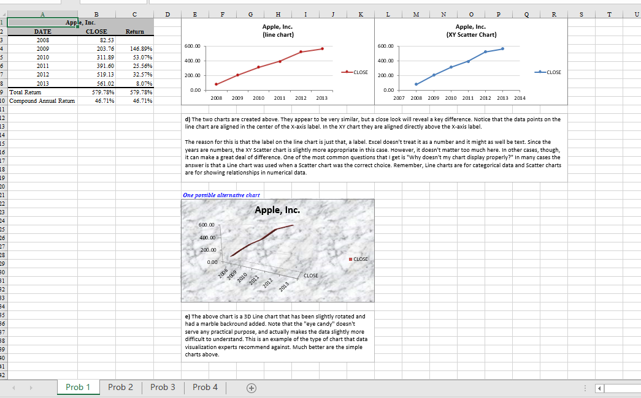Select the cell containing 2008
Image resolution: width=641 pixels, height=398 pixels.
[x=42, y=40]
